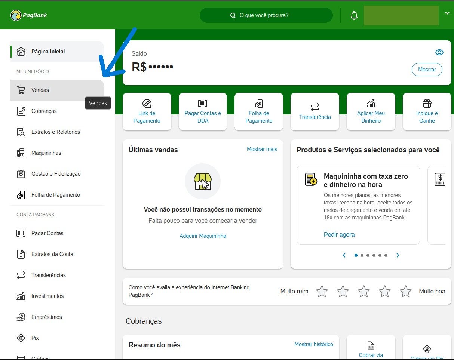
Task: Click the Cobrar via document icon
Action: 371,345
